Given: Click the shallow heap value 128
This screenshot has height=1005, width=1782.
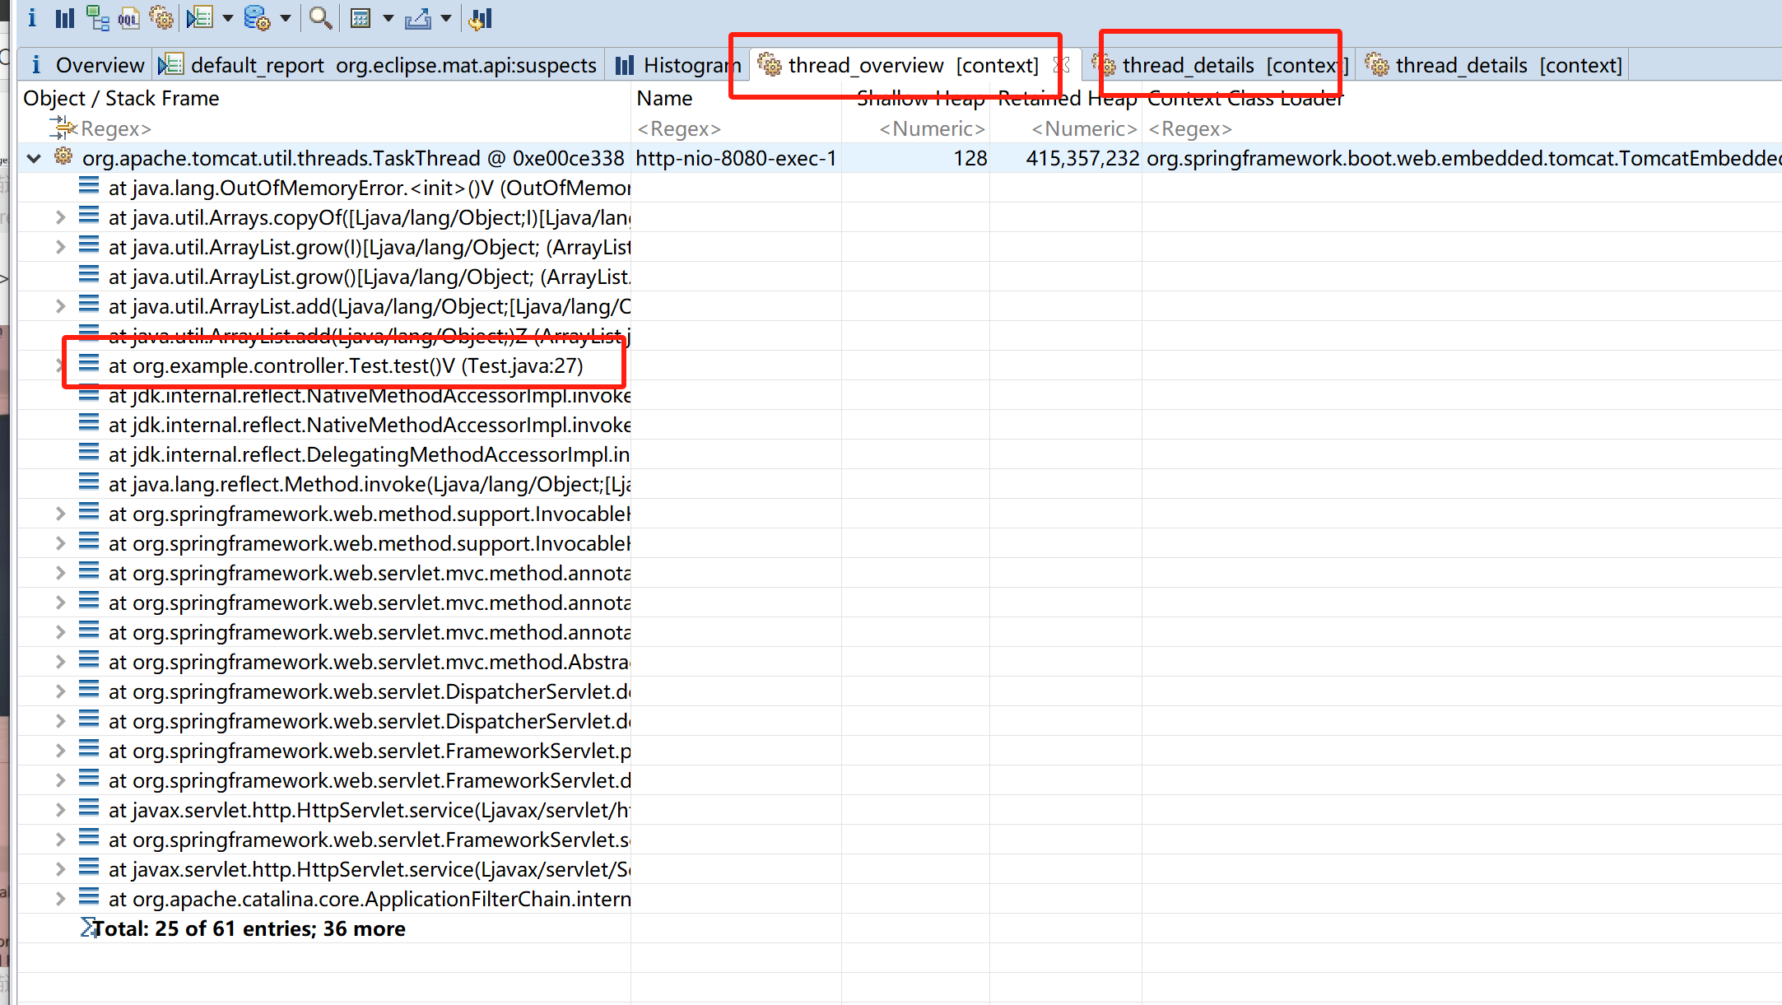Looking at the screenshot, I should [970, 158].
